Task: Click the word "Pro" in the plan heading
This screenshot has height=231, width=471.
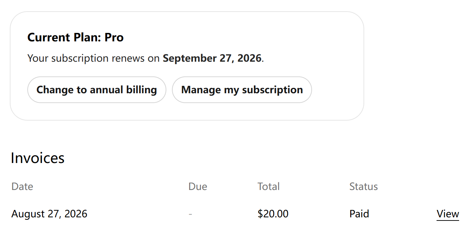Action: 114,38
